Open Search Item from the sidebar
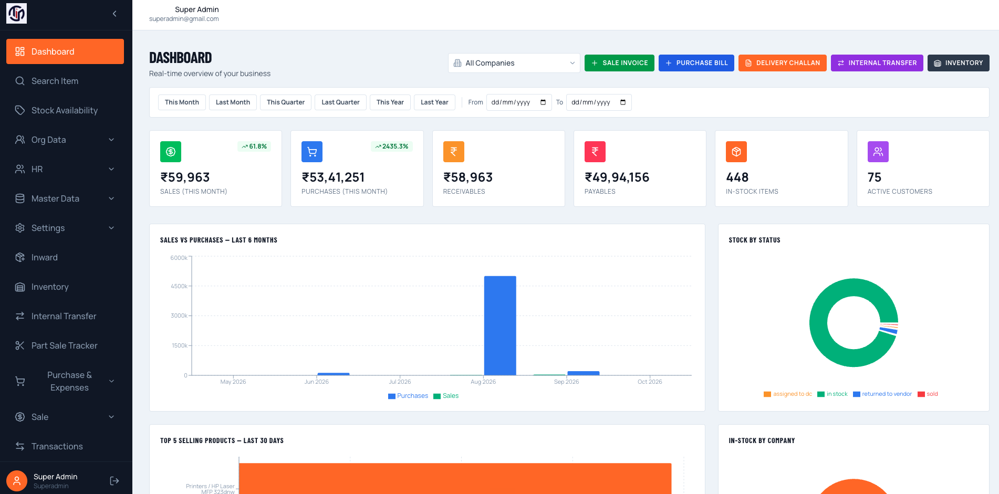Screen dimensions: 999x494 point(65,81)
